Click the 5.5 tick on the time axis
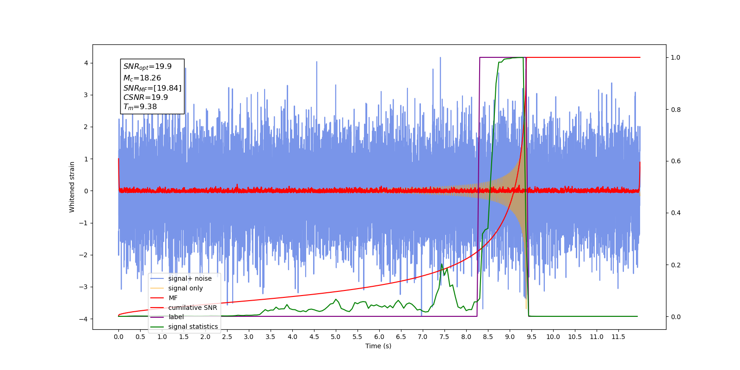The image size is (740, 370). tap(358, 337)
